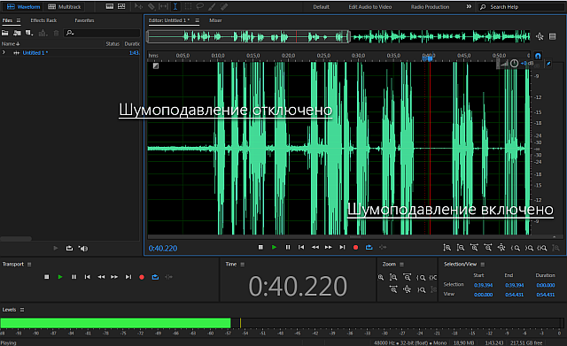Click the Import File icon

pos(17,34)
